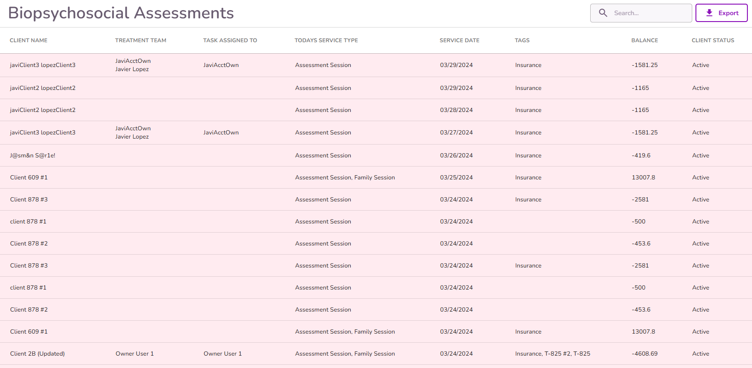
Task: Open the Client 2B (Updated) row
Action: 376,354
